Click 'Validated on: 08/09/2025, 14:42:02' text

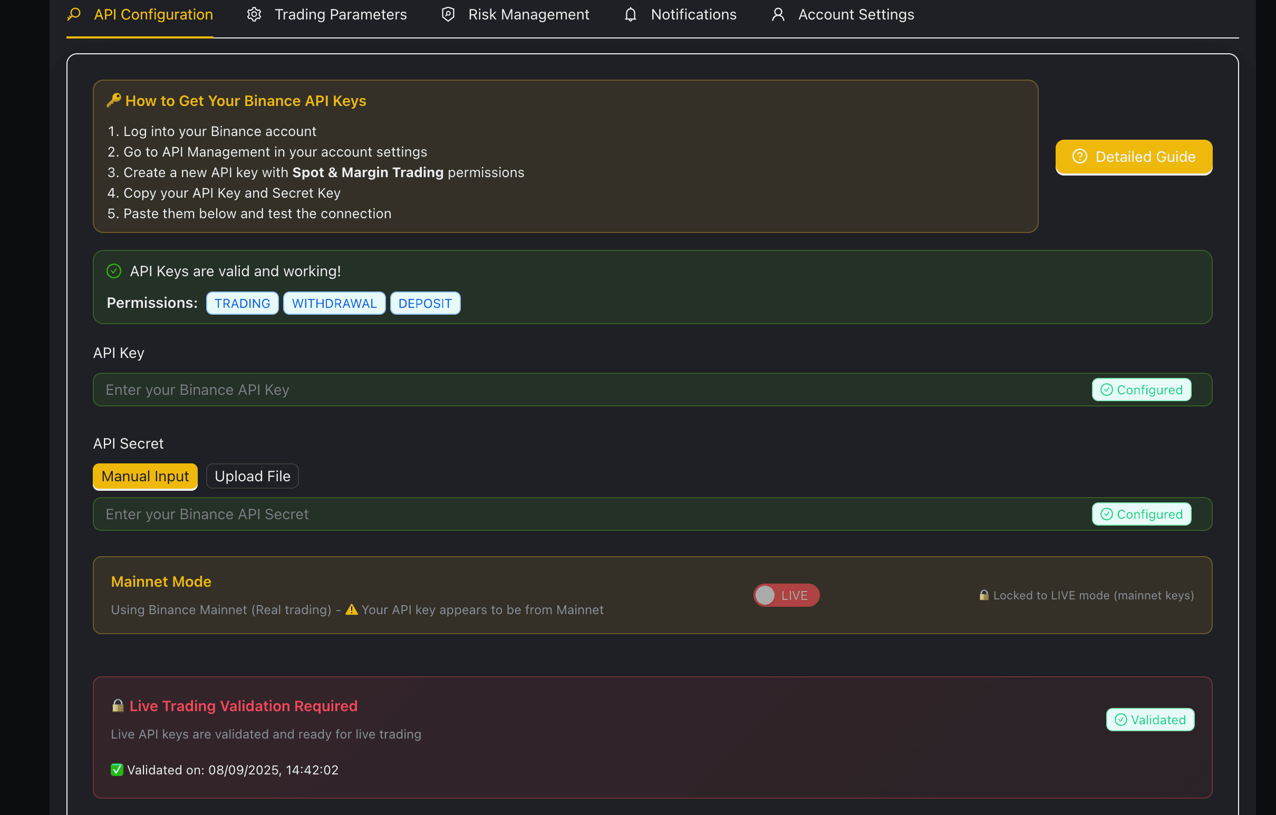[233, 770]
